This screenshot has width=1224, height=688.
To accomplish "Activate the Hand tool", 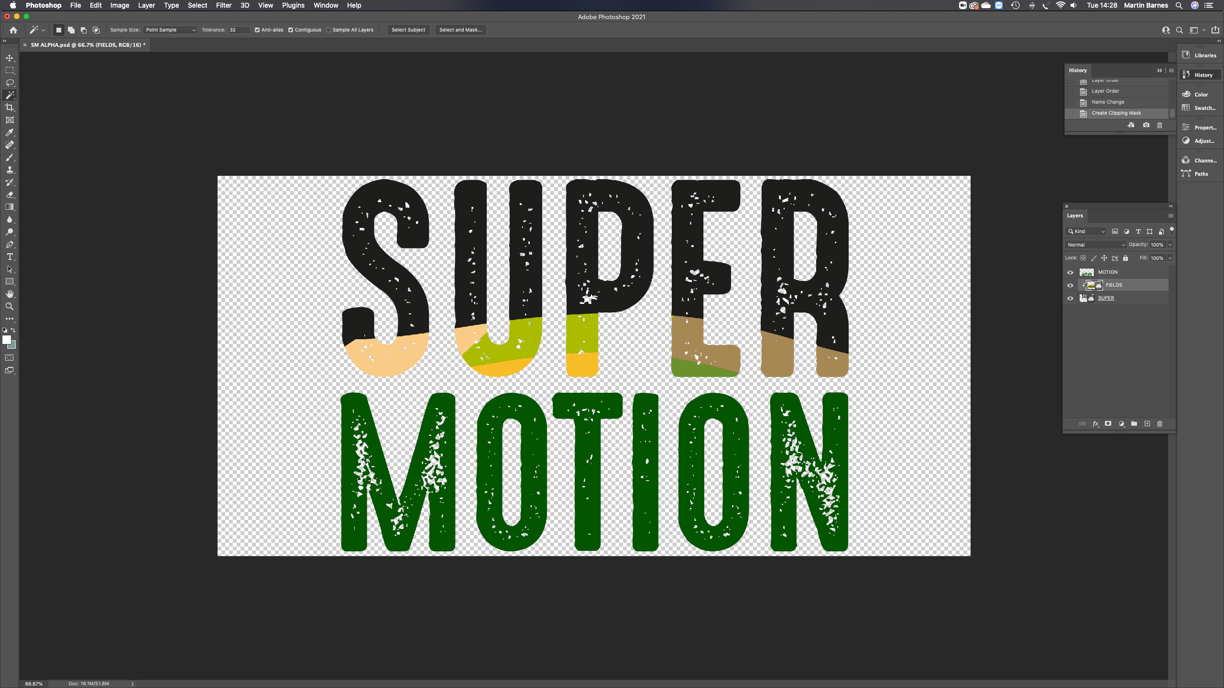I will (10, 294).
